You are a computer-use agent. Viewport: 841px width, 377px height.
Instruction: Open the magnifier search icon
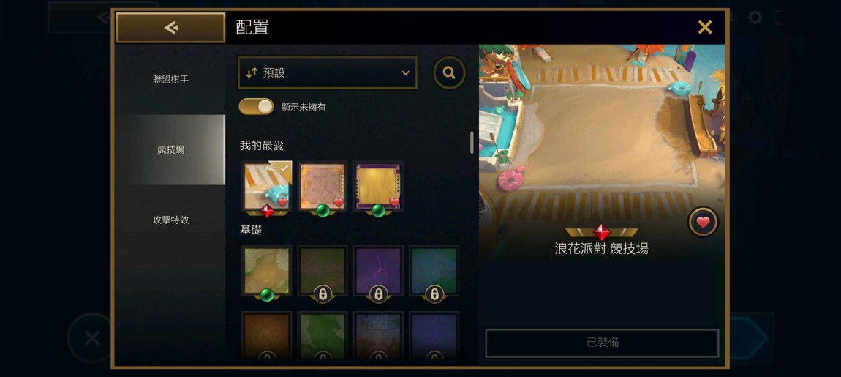pos(450,72)
